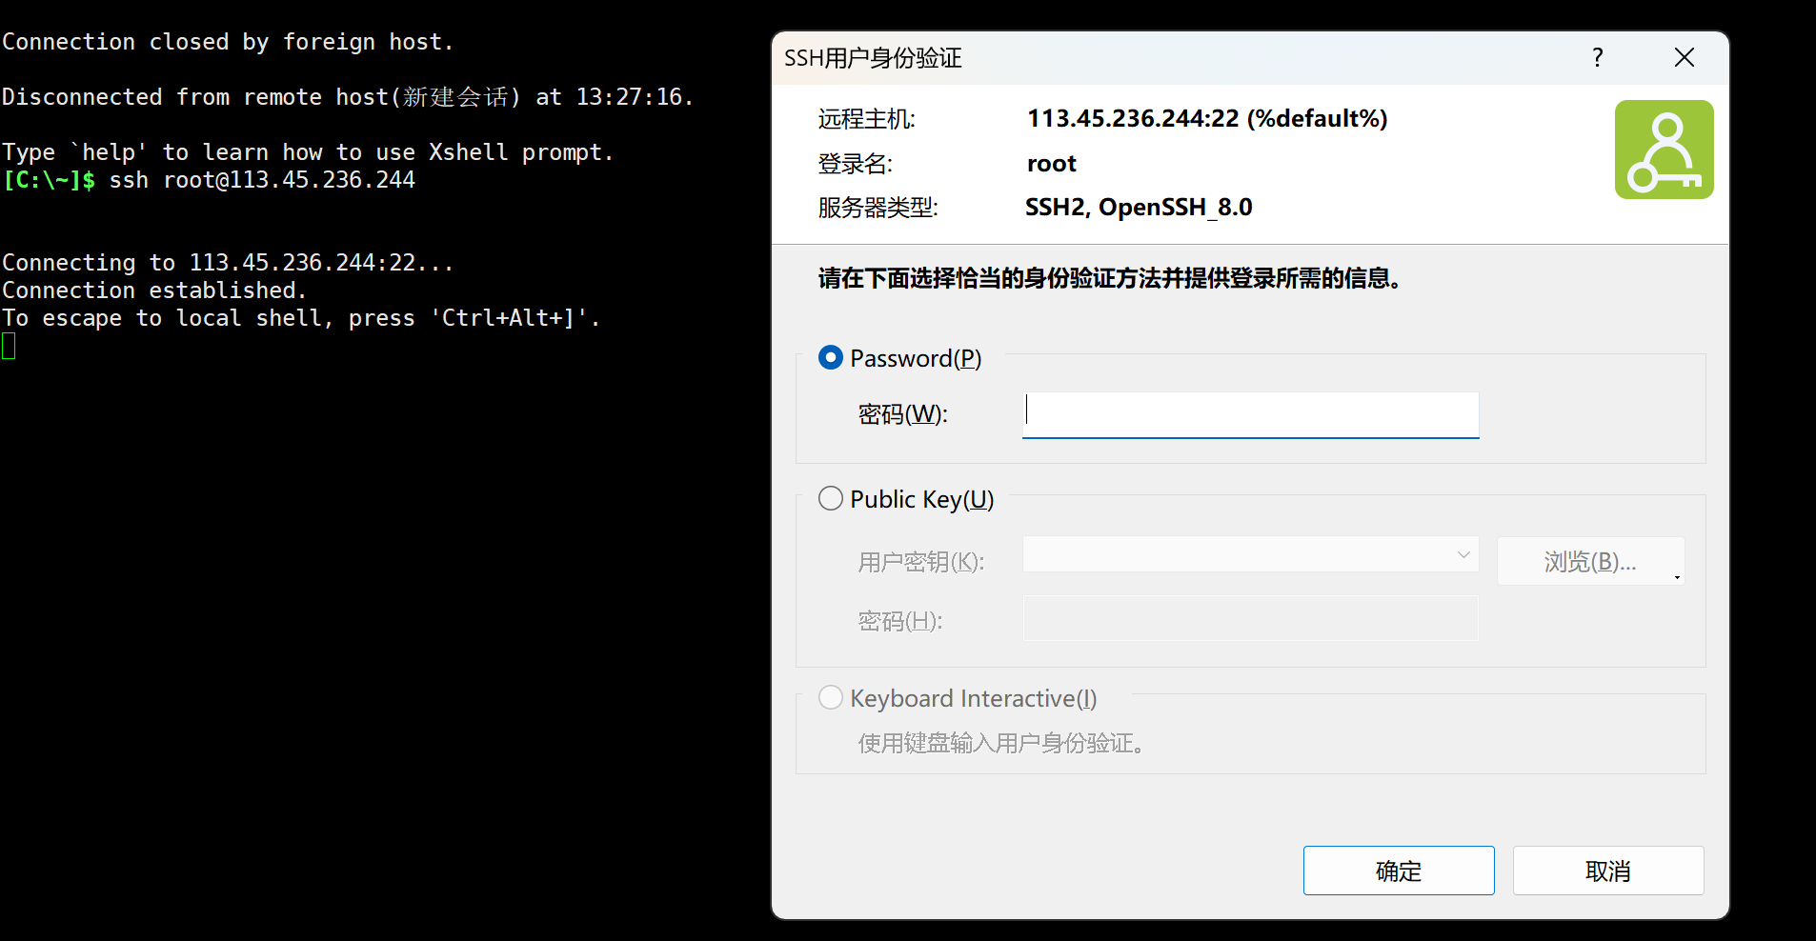This screenshot has height=941, width=1816.
Task: Click the '[C:\~]$' prompt in terminal
Action: [x=50, y=180]
